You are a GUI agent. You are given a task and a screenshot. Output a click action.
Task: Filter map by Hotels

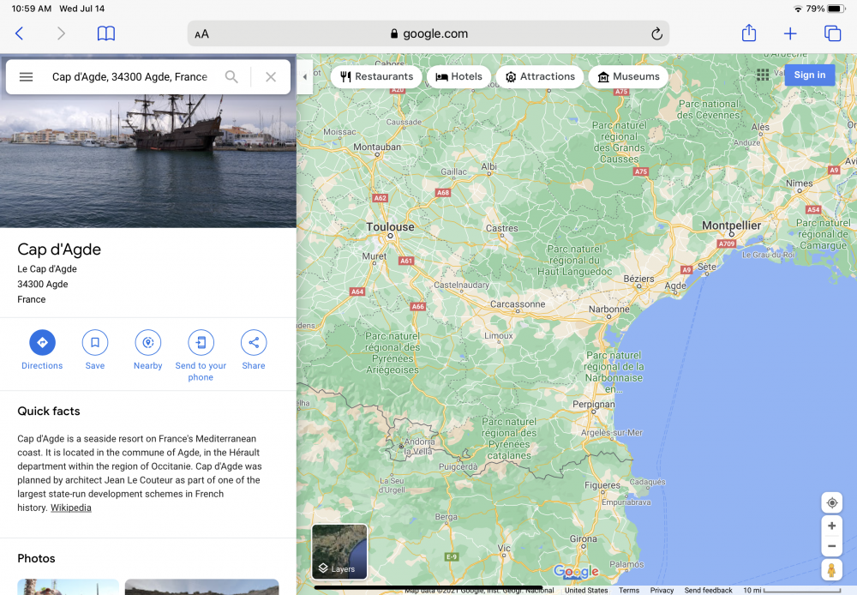click(458, 76)
